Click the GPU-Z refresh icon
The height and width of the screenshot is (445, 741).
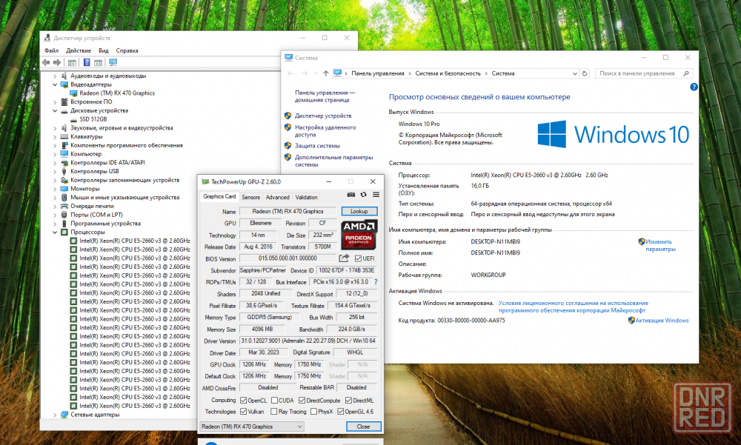tap(363, 195)
